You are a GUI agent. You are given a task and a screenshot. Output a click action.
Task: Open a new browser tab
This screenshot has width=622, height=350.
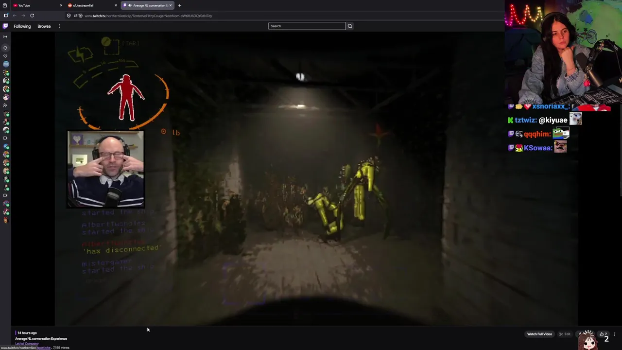click(179, 5)
